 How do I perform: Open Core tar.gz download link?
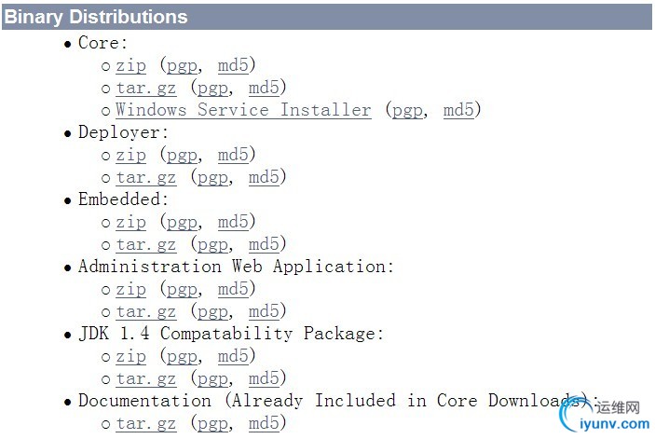pyautogui.click(x=145, y=89)
